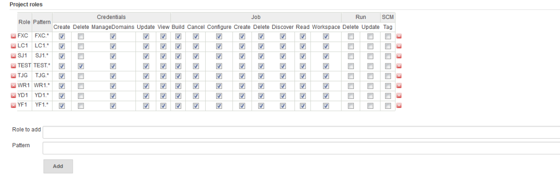560x177 pixels.
Task: Remove LC1 role via right-side red icon
Action: coord(399,46)
